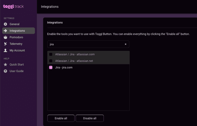This screenshot has width=197, height=126.
Task: Go to the My Account label
Action: 17,50
